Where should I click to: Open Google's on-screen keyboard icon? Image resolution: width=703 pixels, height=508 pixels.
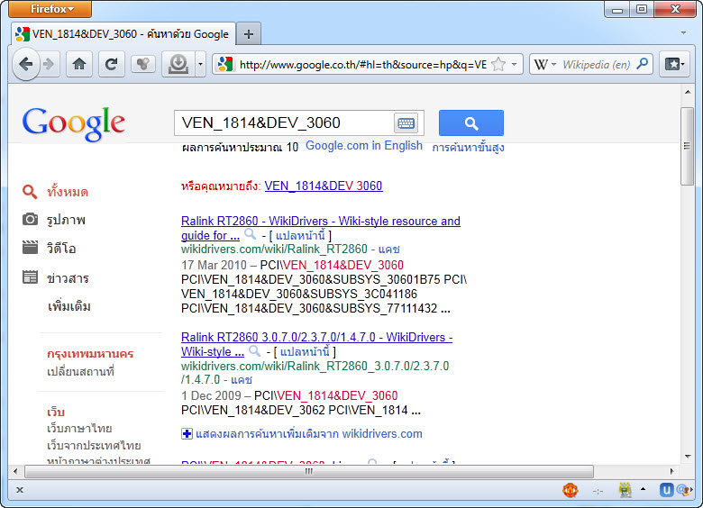click(x=406, y=123)
